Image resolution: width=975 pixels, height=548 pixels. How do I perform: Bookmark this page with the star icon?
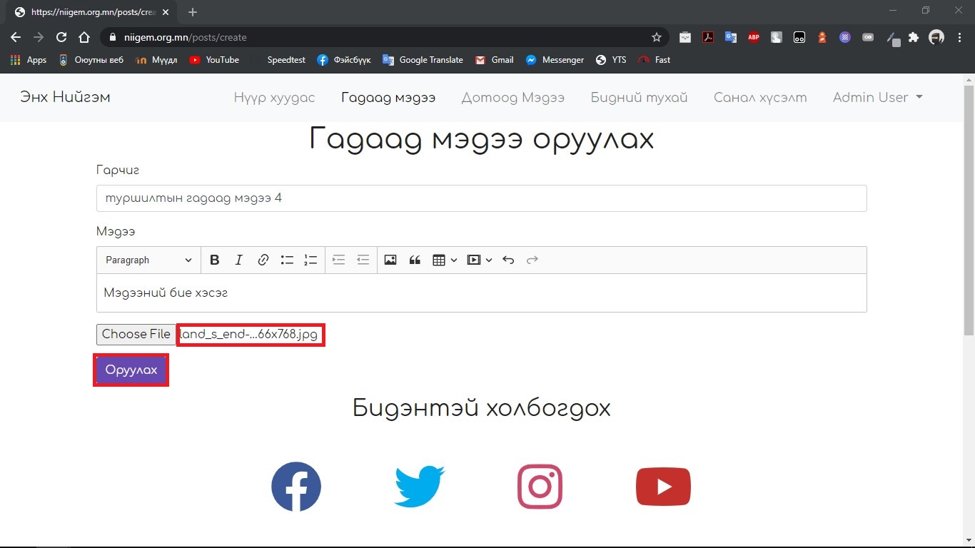pyautogui.click(x=657, y=37)
